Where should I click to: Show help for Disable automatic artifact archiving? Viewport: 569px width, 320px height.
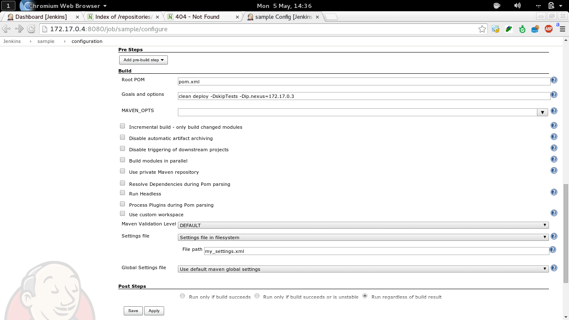point(554,137)
